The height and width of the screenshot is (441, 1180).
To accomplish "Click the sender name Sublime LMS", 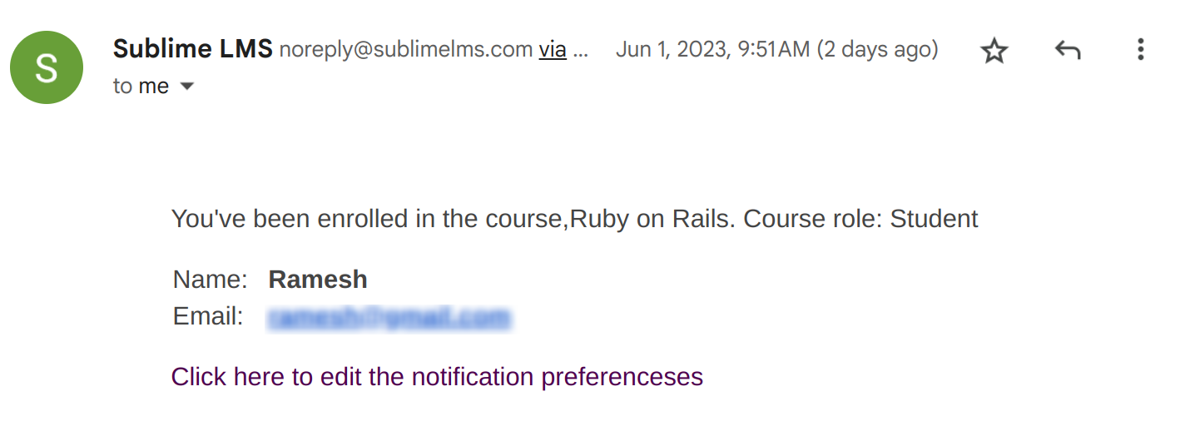I will point(192,49).
